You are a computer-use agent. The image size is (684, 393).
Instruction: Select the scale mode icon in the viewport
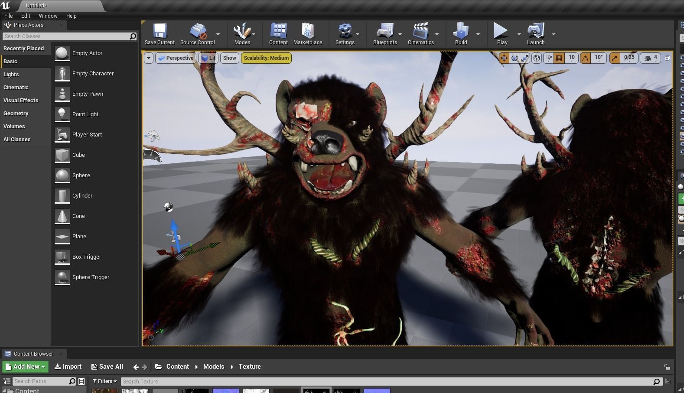525,58
